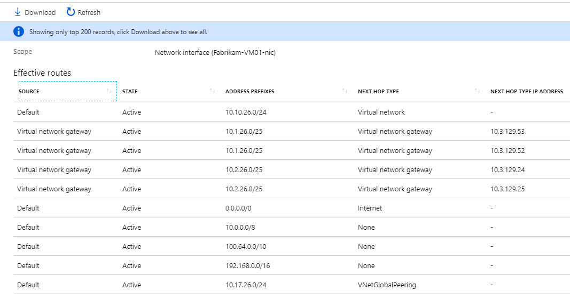Click the Fabrikam-VM01-nic scope value
The height and width of the screenshot is (307, 570).
pos(215,52)
